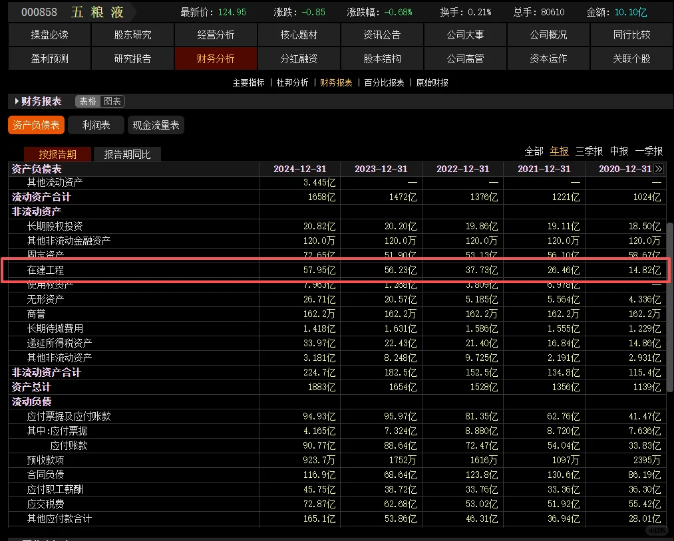The width and height of the screenshot is (674, 541).
Task: Click the 2020-12-31 column header
Action: pos(625,169)
